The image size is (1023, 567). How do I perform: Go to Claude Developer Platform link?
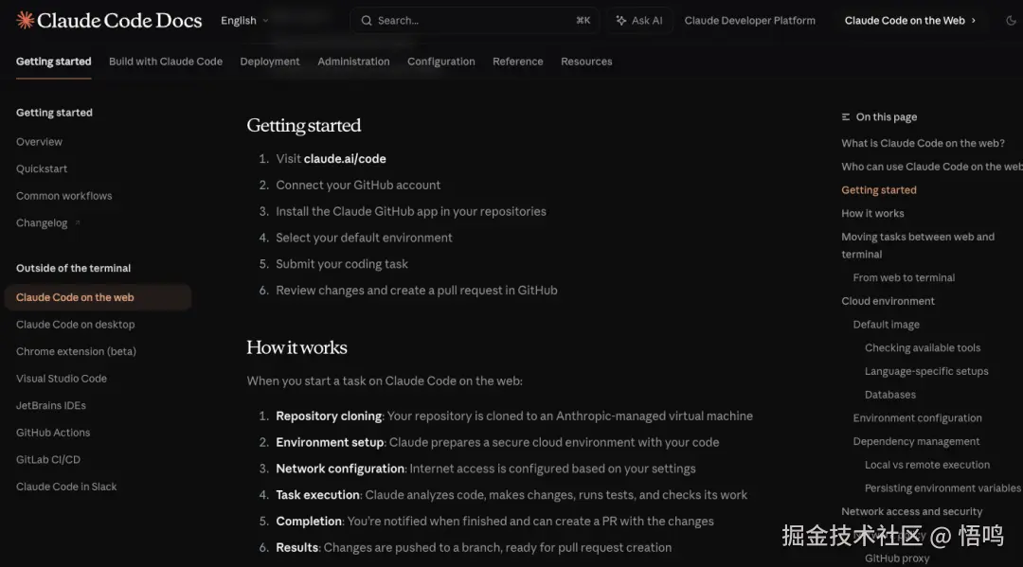(749, 20)
